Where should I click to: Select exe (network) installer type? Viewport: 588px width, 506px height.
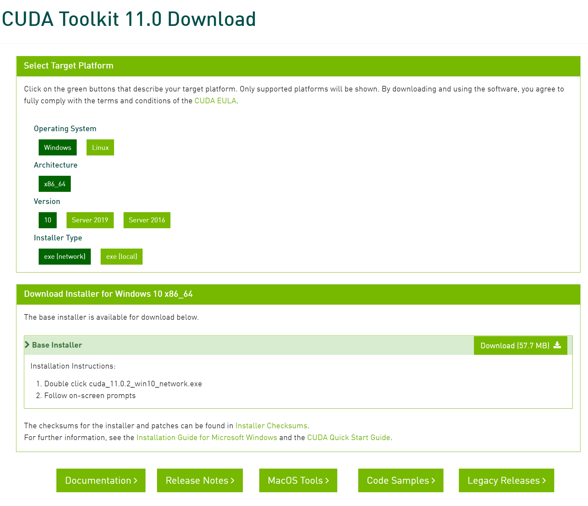(65, 256)
